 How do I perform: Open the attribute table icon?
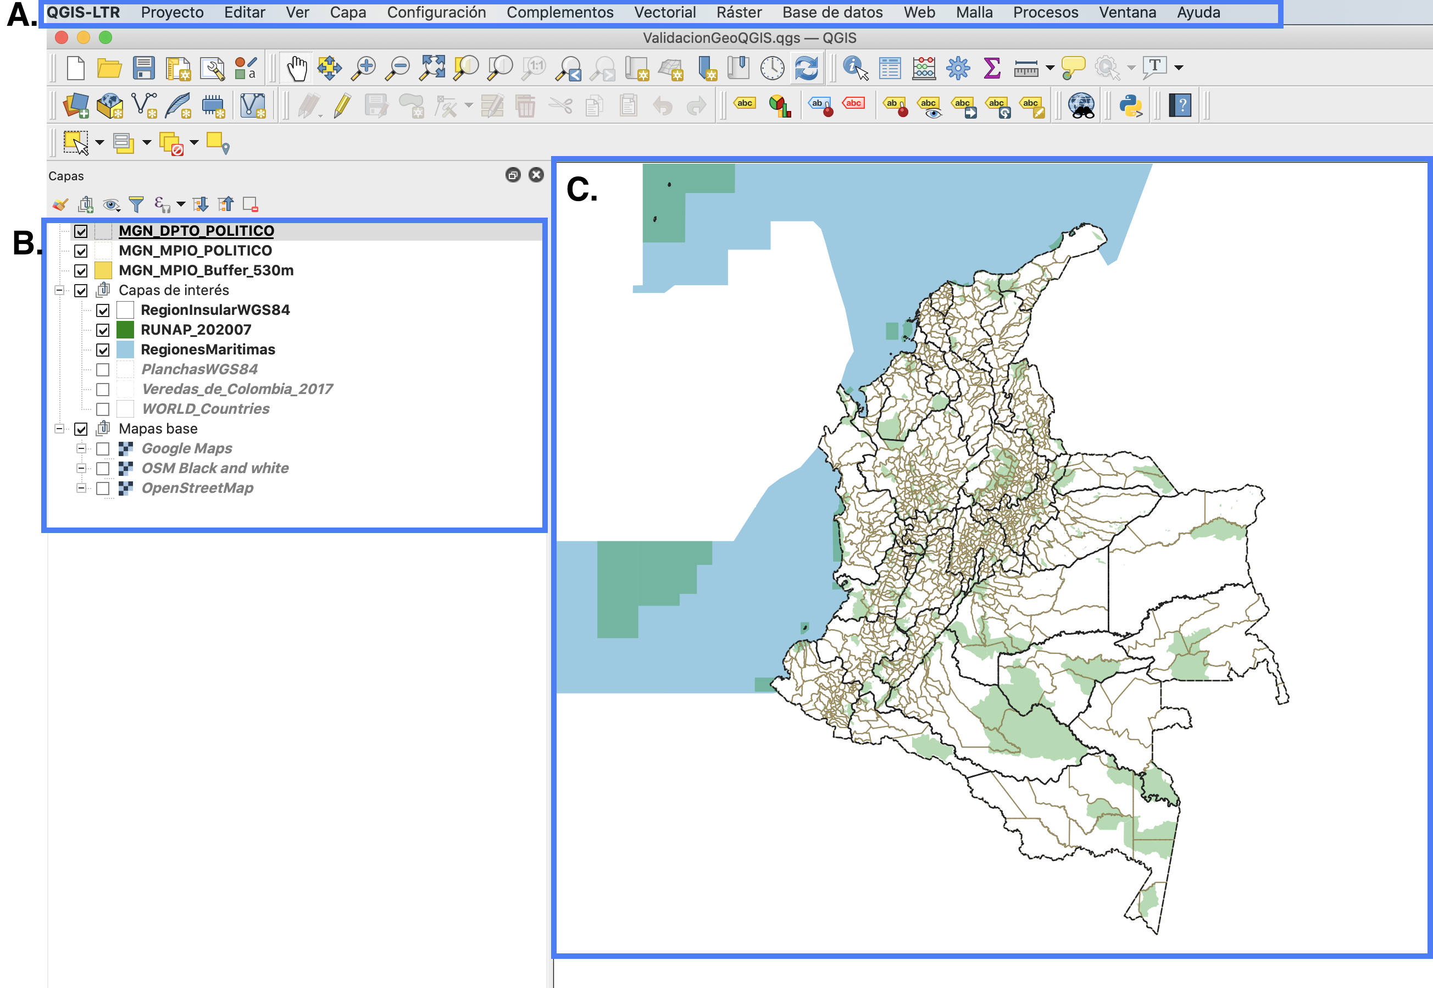click(890, 68)
